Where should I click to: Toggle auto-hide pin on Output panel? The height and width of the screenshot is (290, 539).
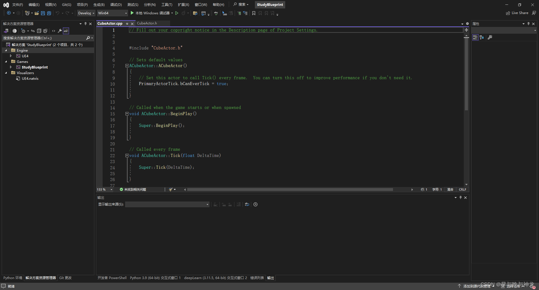coord(460,198)
